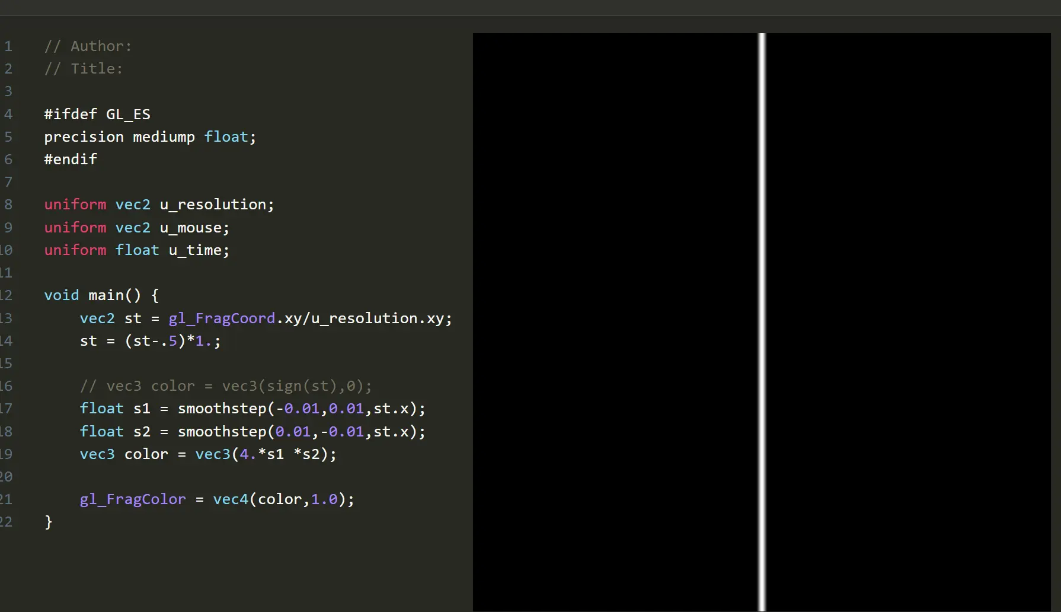This screenshot has height=612, width=1061.
Task: Click the 'u_mouse' uniform name
Action: pyautogui.click(x=190, y=228)
